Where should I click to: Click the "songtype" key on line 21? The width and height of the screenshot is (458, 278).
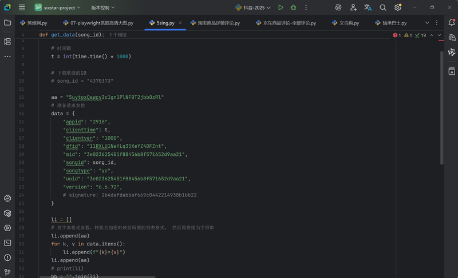pyautogui.click(x=78, y=171)
